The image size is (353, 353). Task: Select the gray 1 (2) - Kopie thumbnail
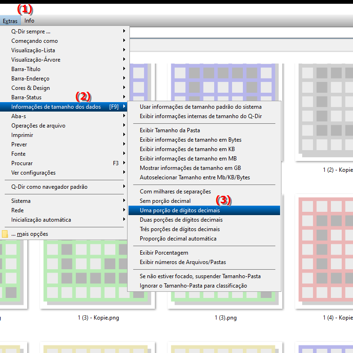(x=324, y=112)
